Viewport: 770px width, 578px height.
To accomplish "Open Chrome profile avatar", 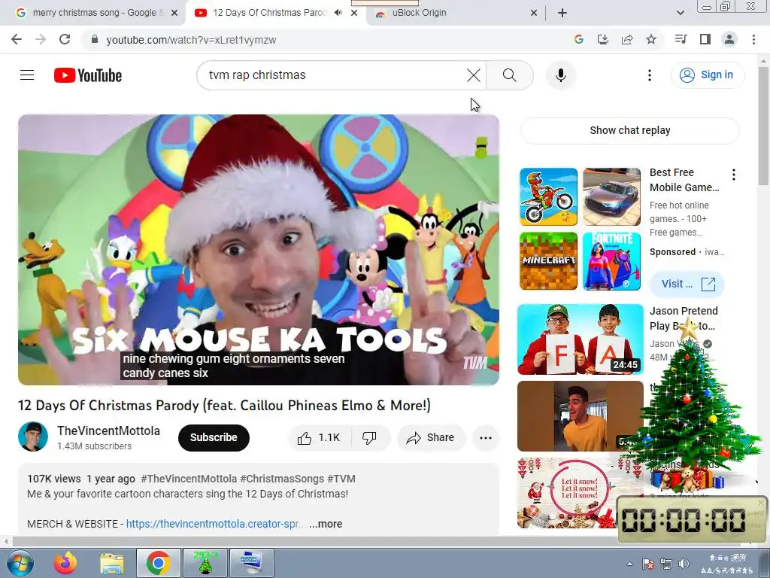I will point(729,39).
